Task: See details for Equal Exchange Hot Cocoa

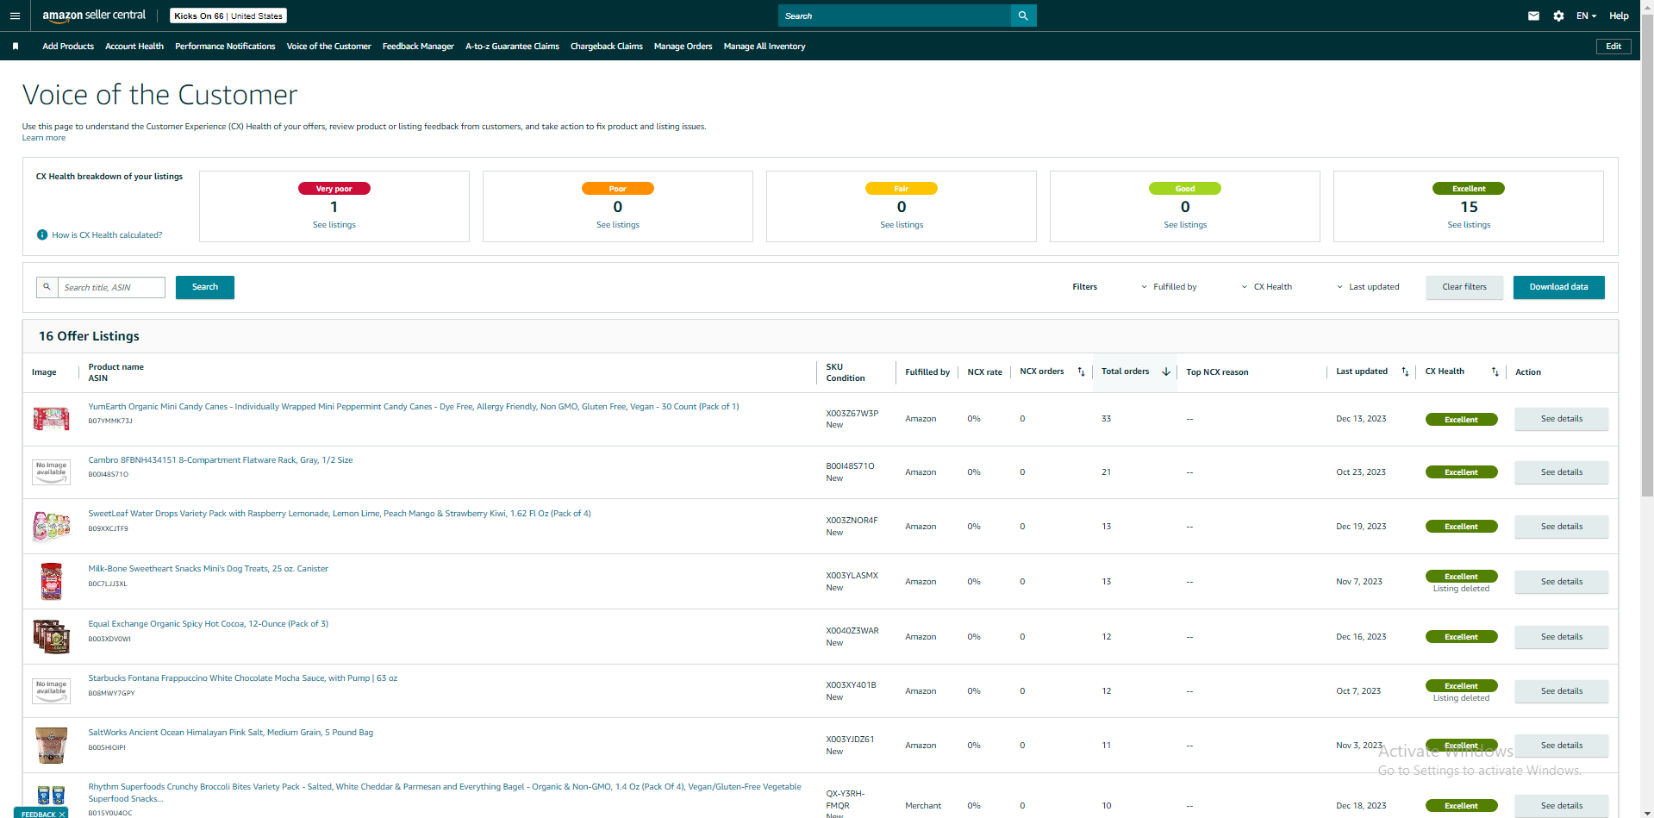Action: tap(1562, 637)
